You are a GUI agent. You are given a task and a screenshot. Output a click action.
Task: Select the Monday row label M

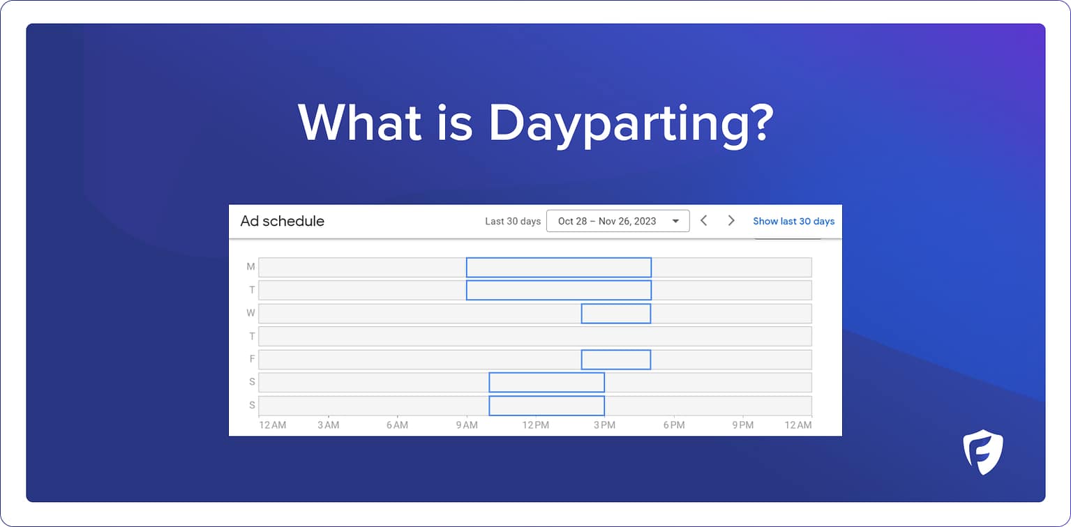(250, 267)
